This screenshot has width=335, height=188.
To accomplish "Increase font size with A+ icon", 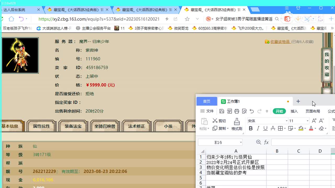I will tap(314, 121).
